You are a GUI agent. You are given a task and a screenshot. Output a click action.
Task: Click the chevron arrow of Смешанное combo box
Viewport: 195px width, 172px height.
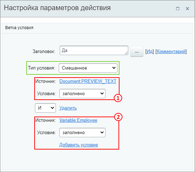click(x=114, y=68)
